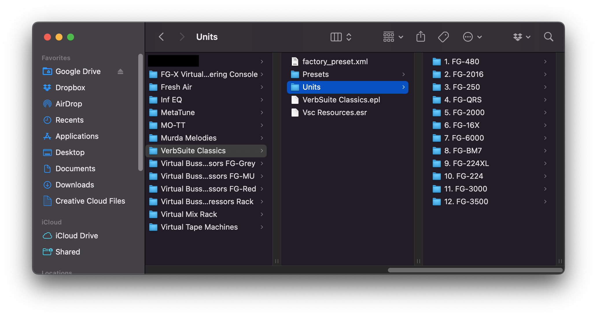The image size is (597, 317).
Task: Click the first column resize handle
Action: 277,261
